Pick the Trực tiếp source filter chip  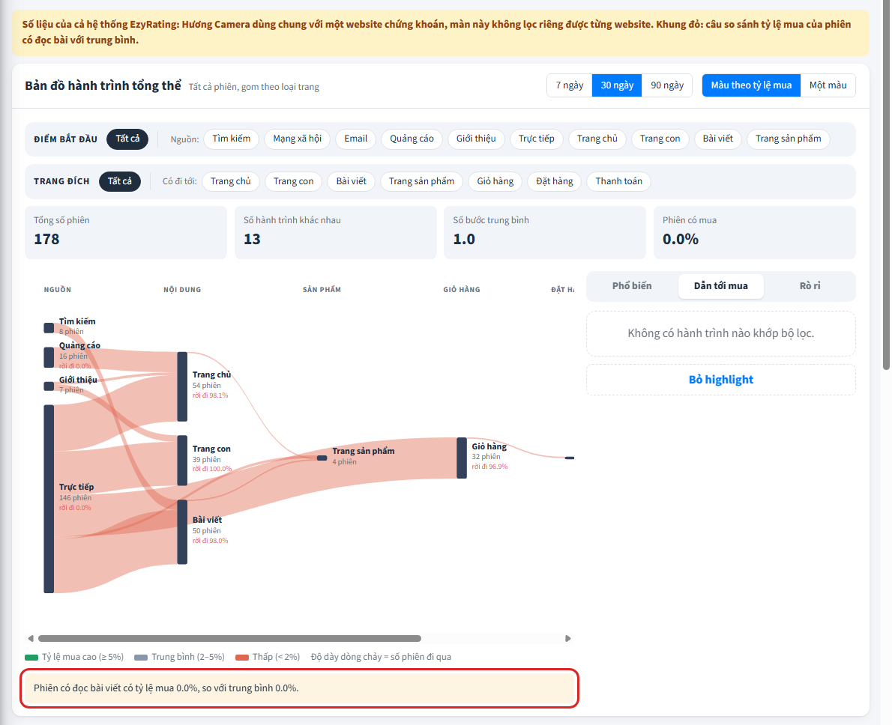(537, 139)
